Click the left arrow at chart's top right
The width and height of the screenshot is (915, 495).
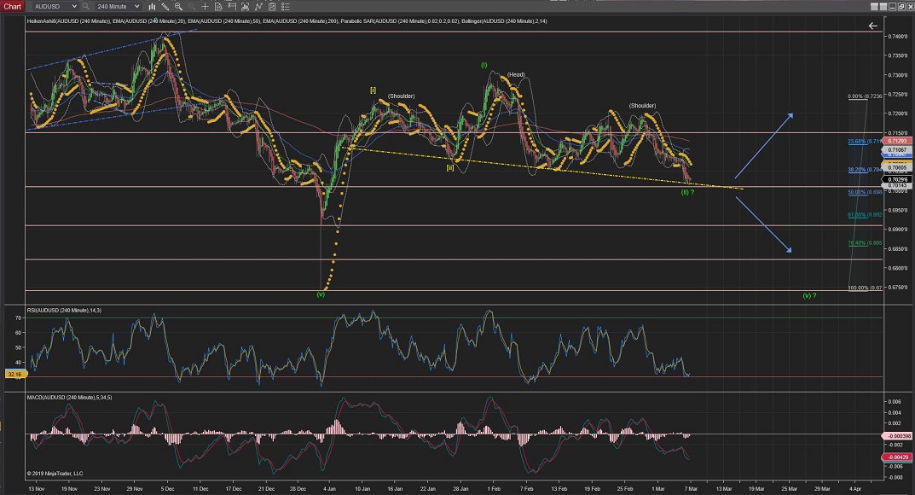coord(873,26)
